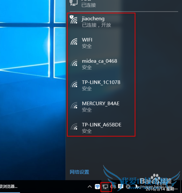Show hidden tray icons with the chevron
The height and width of the screenshot is (193, 182).
tap(90, 187)
